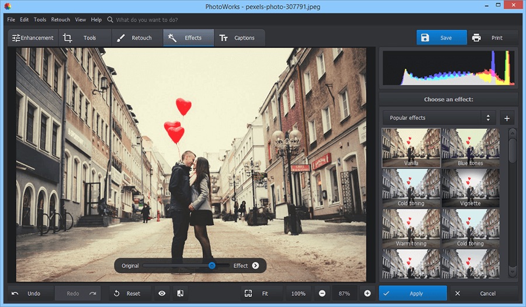Toggle the before/after split comparison view

(x=181, y=294)
